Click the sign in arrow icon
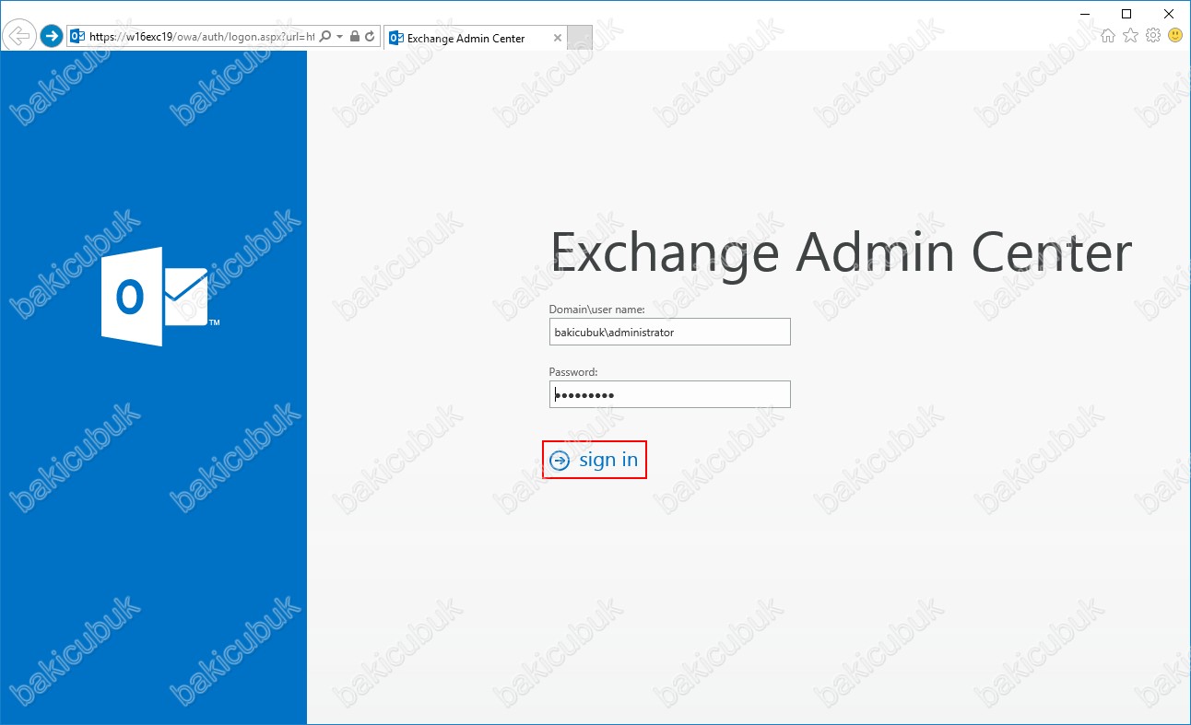Image resolution: width=1191 pixels, height=725 pixels. [x=560, y=460]
